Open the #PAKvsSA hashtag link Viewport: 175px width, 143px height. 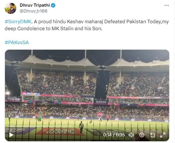coord(17,42)
